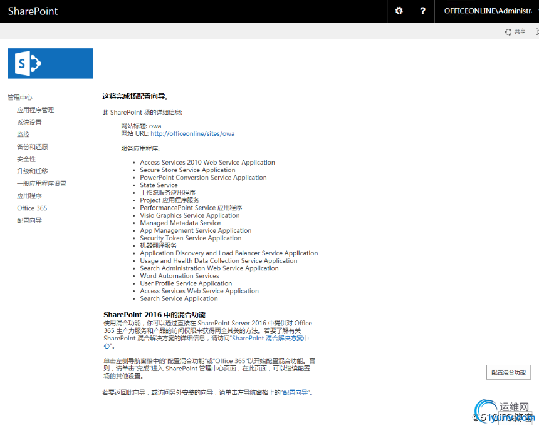Click the inline 配置向导 link in footer text

(295, 392)
